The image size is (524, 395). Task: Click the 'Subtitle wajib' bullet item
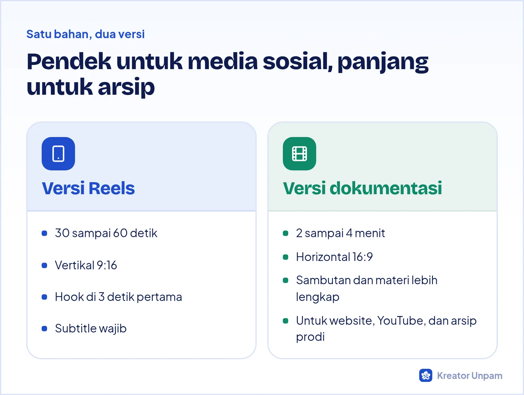click(91, 328)
